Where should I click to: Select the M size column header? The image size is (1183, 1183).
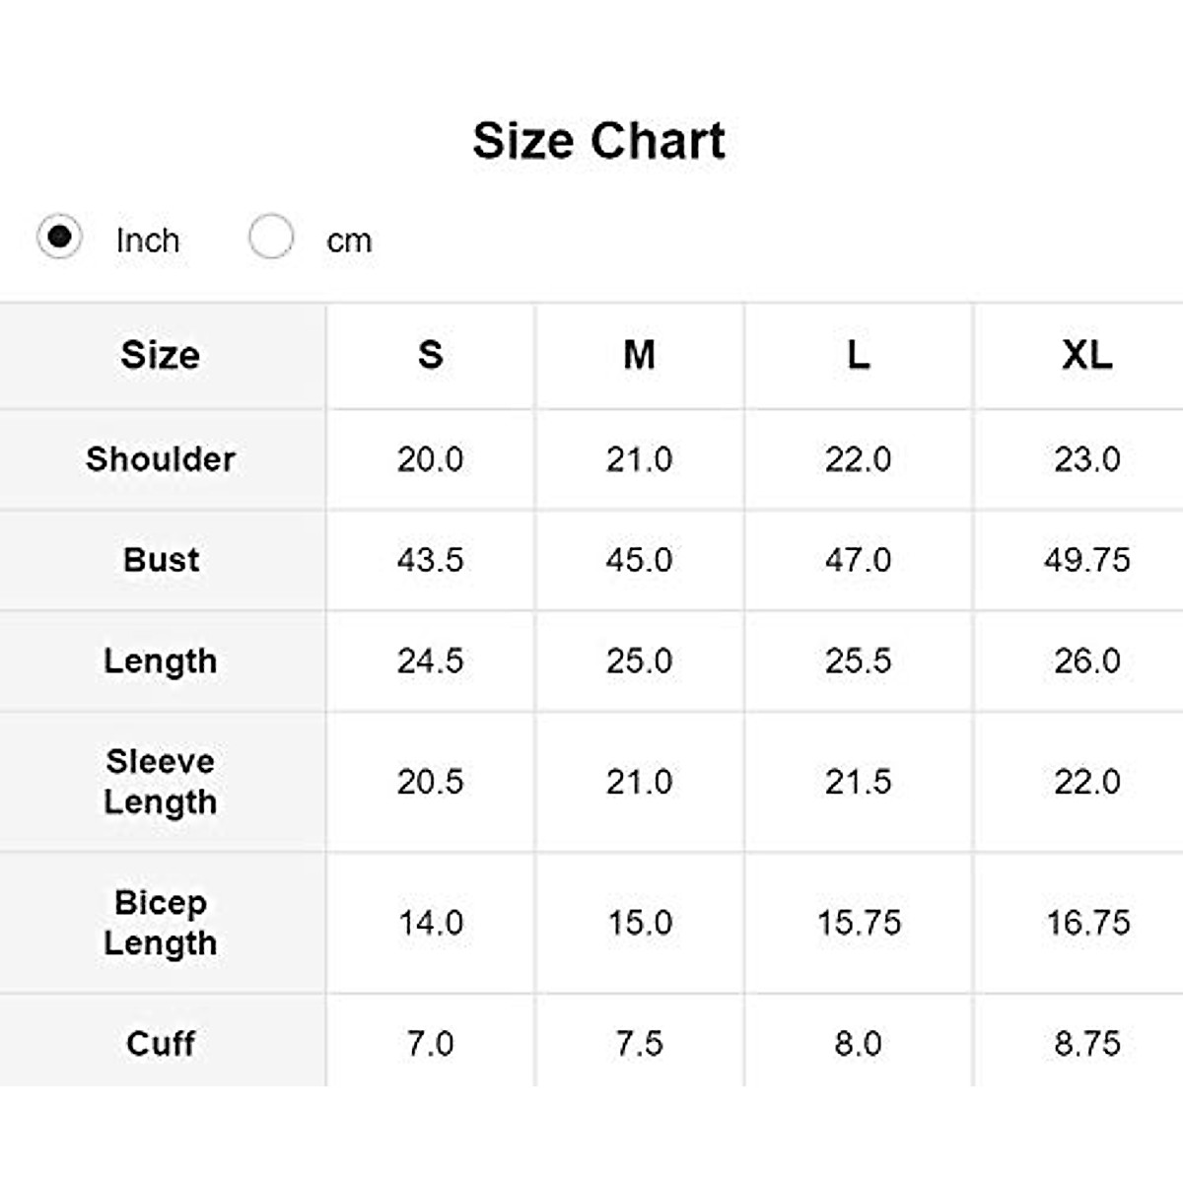[639, 354]
